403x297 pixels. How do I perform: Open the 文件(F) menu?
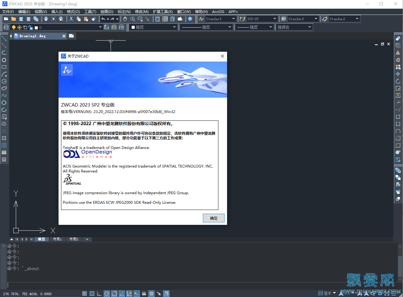(8, 11)
